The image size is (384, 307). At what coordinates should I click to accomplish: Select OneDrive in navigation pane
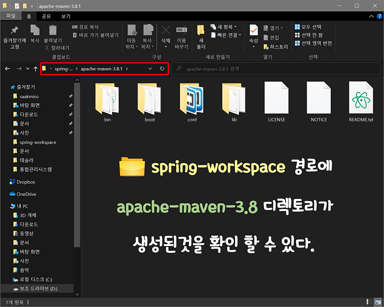(x=23, y=194)
